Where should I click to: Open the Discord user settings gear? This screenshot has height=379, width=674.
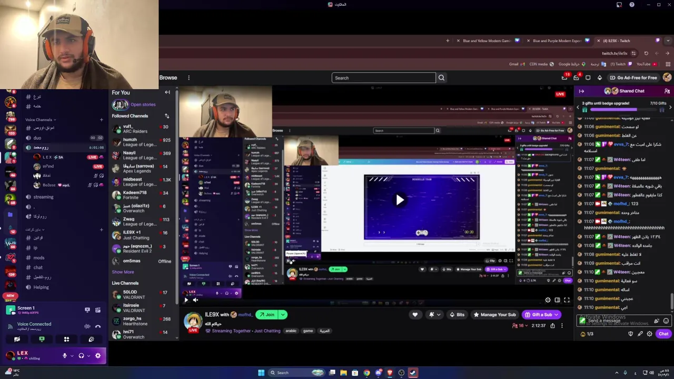point(98,356)
